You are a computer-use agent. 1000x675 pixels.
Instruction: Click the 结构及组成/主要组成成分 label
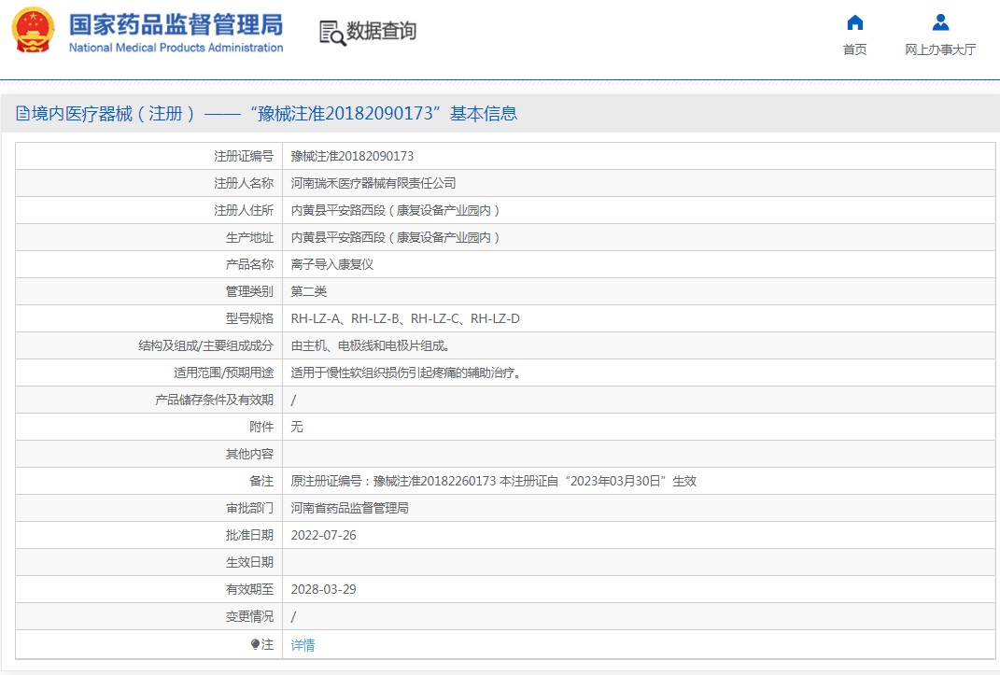pyautogui.click(x=206, y=346)
